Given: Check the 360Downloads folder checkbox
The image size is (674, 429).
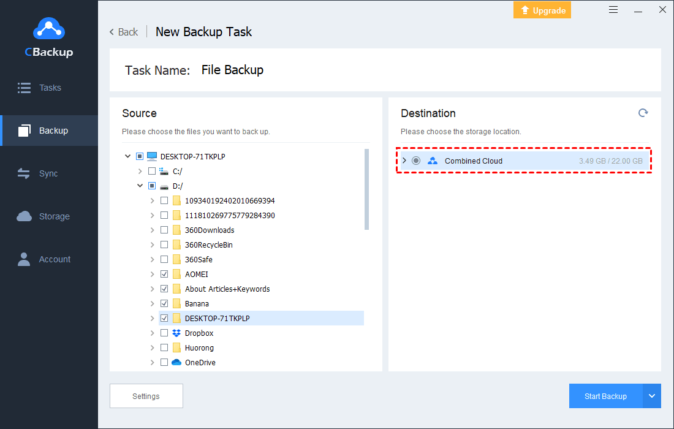Looking at the screenshot, I should click(164, 230).
